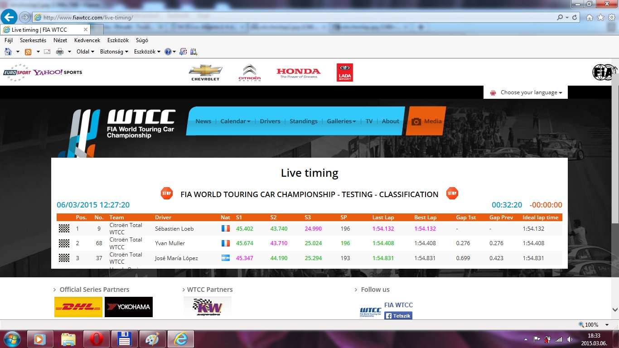Expand the Calendar navigation dropdown
Viewport: 619px width, 348px height.
(235, 121)
